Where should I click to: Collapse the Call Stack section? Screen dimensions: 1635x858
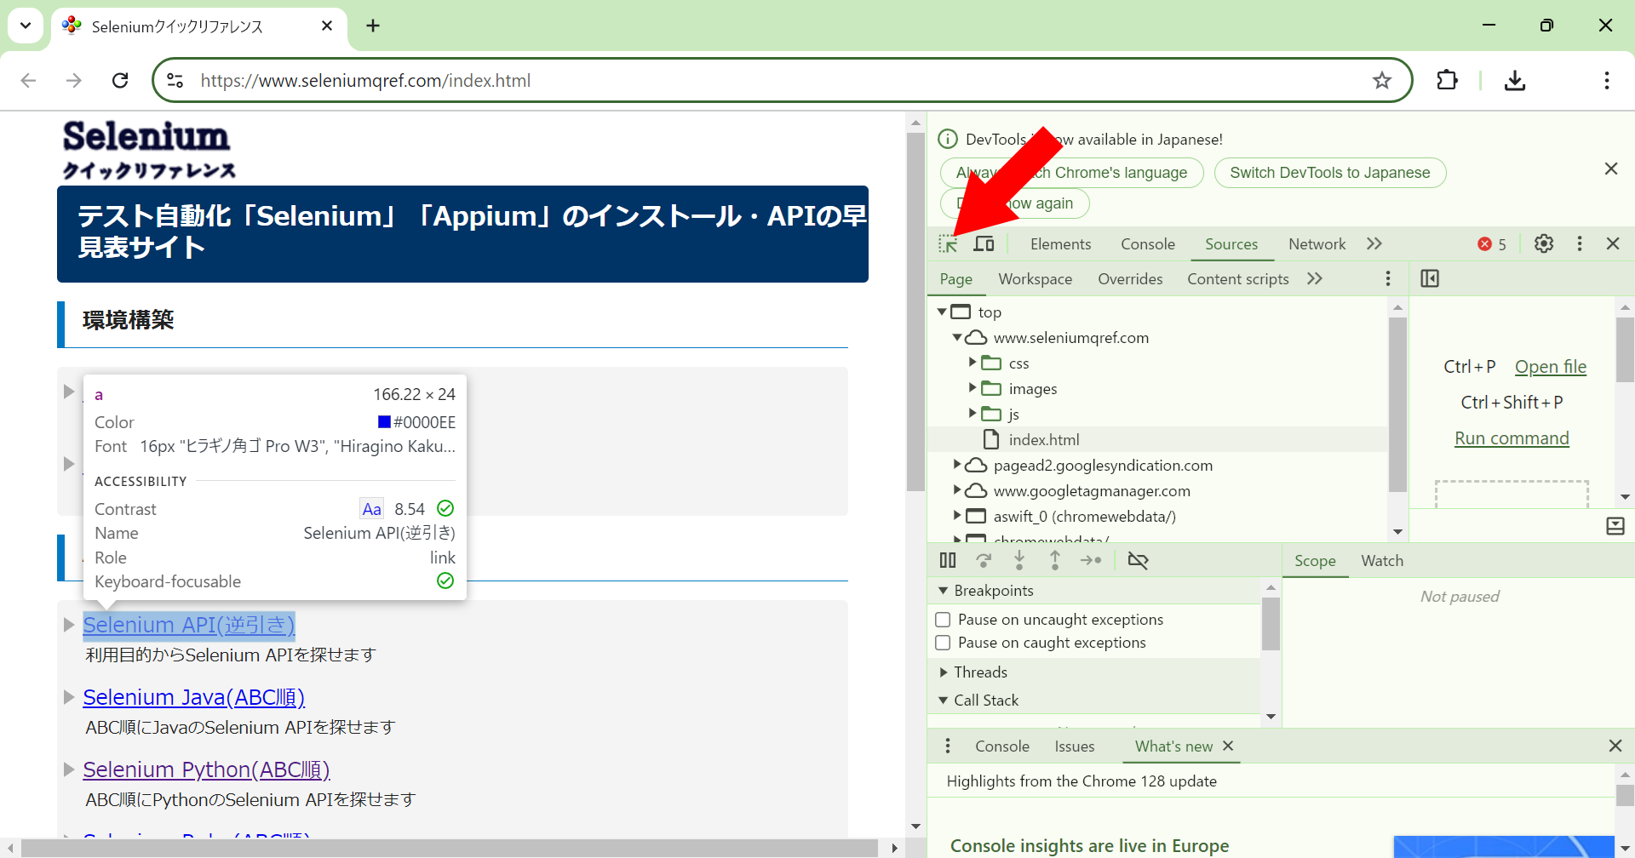pos(944,701)
